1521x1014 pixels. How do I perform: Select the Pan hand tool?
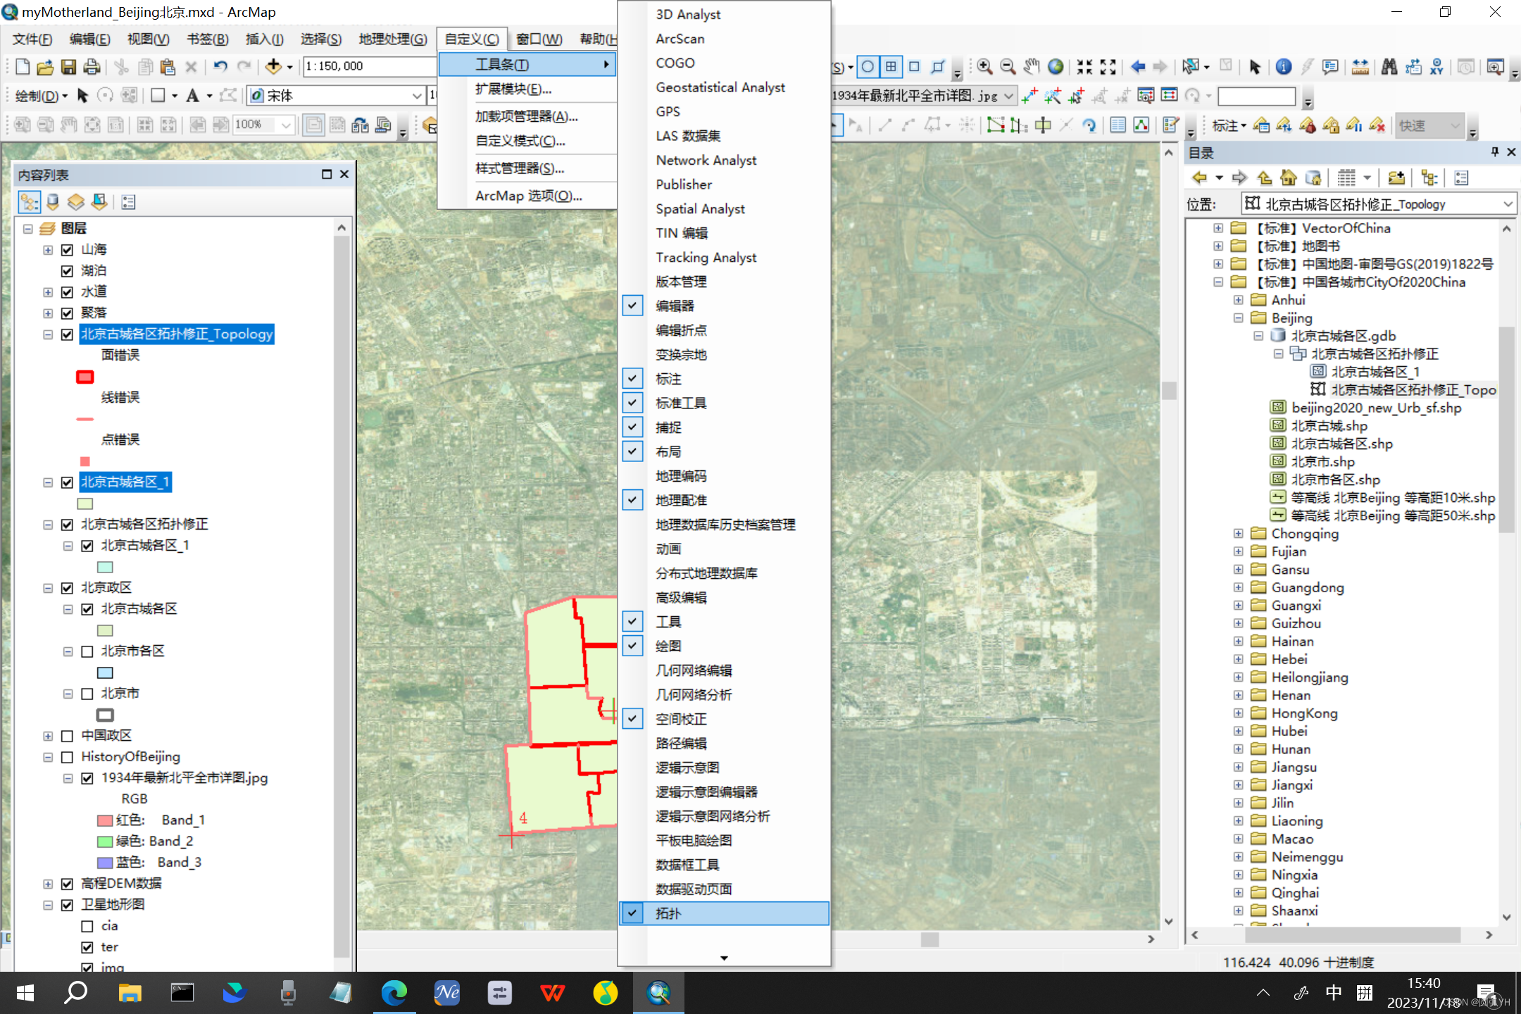click(1032, 66)
